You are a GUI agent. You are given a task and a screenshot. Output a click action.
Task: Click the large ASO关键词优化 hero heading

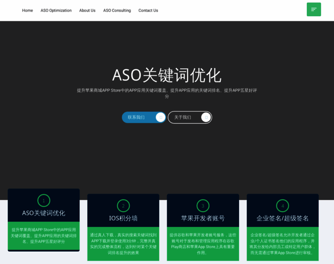pos(167,75)
